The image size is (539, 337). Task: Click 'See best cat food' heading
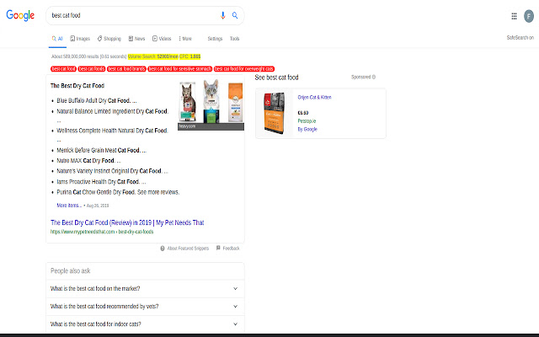(277, 78)
